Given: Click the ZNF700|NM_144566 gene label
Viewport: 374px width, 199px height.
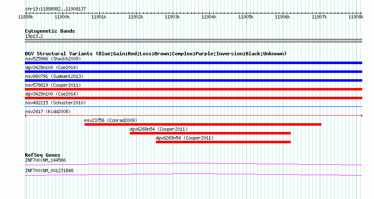Looking at the screenshot, I should tap(45, 160).
